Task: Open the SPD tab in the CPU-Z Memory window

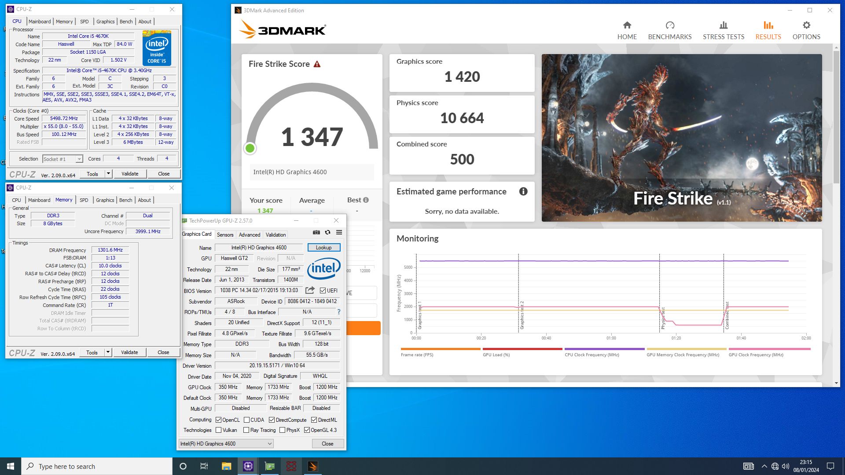Action: (84, 200)
